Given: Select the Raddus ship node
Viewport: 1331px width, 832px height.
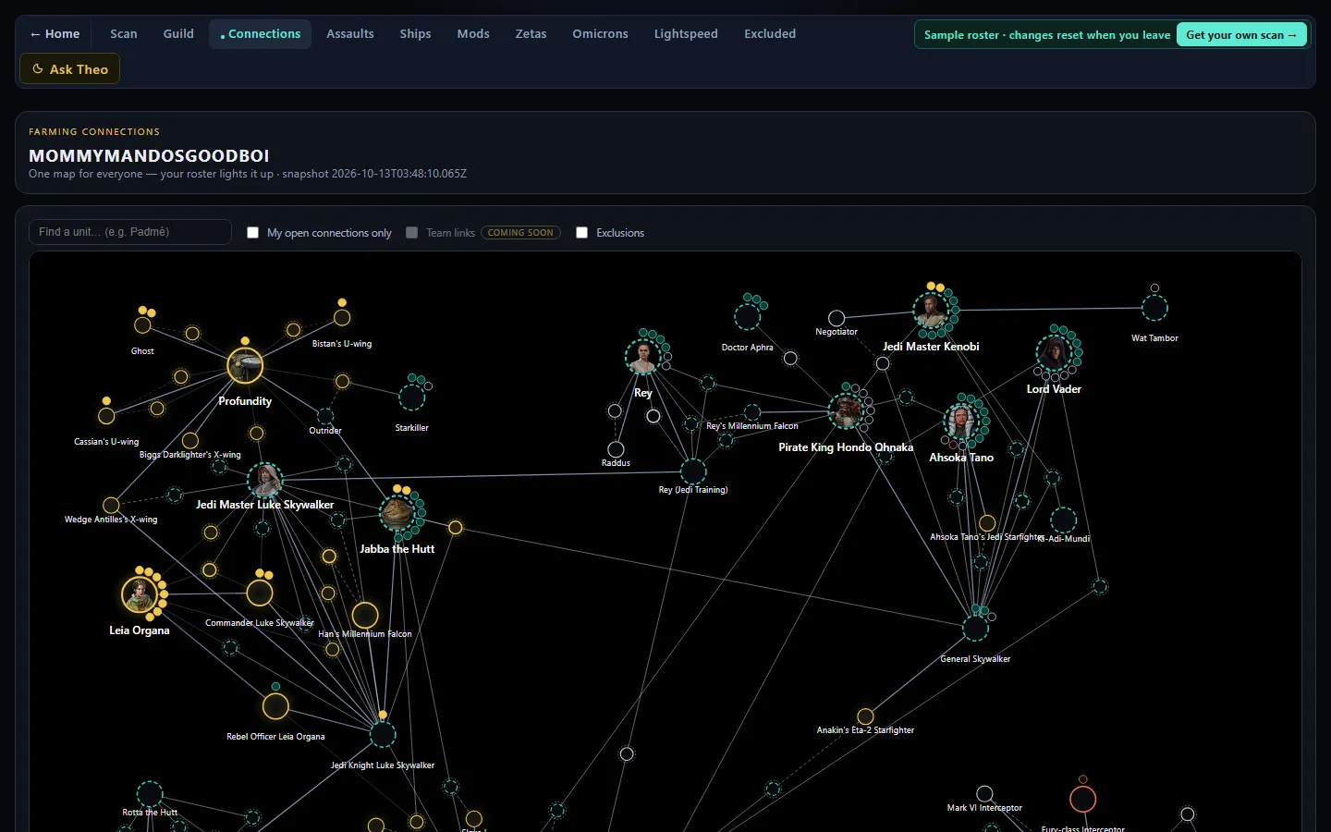Looking at the screenshot, I should [616, 449].
